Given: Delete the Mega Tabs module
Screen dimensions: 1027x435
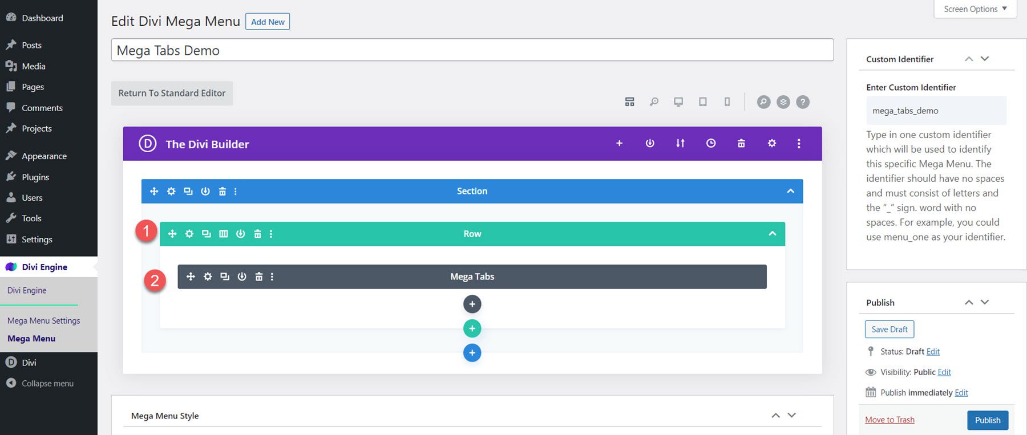Looking at the screenshot, I should (259, 277).
